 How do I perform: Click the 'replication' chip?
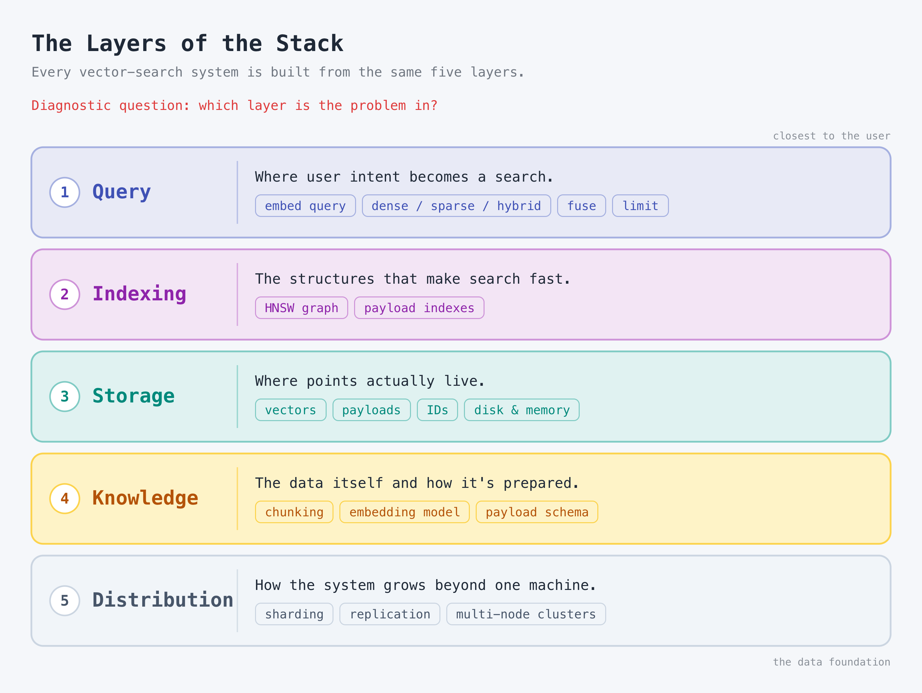390,614
